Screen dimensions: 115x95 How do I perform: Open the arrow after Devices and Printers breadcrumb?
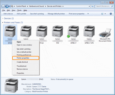63,6
